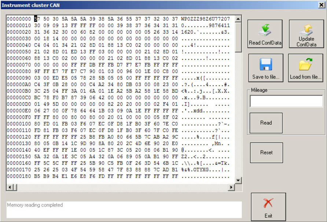The image size is (327, 222).
Task: Open Load from file folder button
Action: (305, 68)
